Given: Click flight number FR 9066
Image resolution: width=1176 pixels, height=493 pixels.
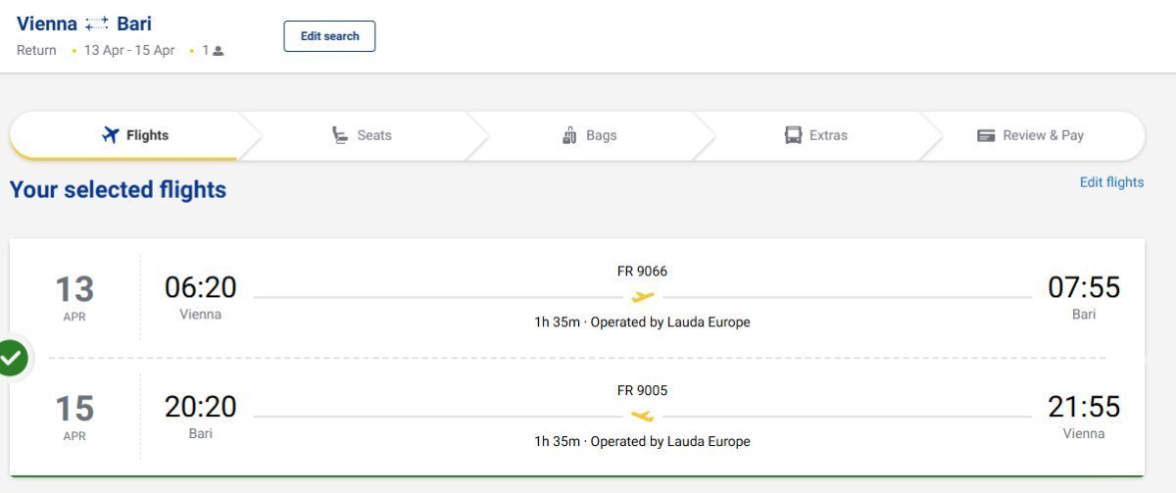Looking at the screenshot, I should coord(642,271).
